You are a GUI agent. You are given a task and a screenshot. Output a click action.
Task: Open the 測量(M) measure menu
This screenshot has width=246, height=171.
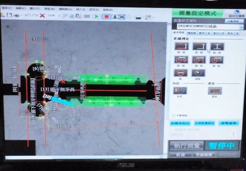pyautogui.click(x=49, y=9)
